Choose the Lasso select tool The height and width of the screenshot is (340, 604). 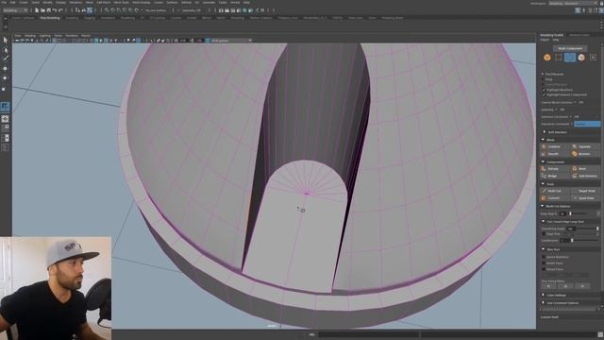coord(5,50)
